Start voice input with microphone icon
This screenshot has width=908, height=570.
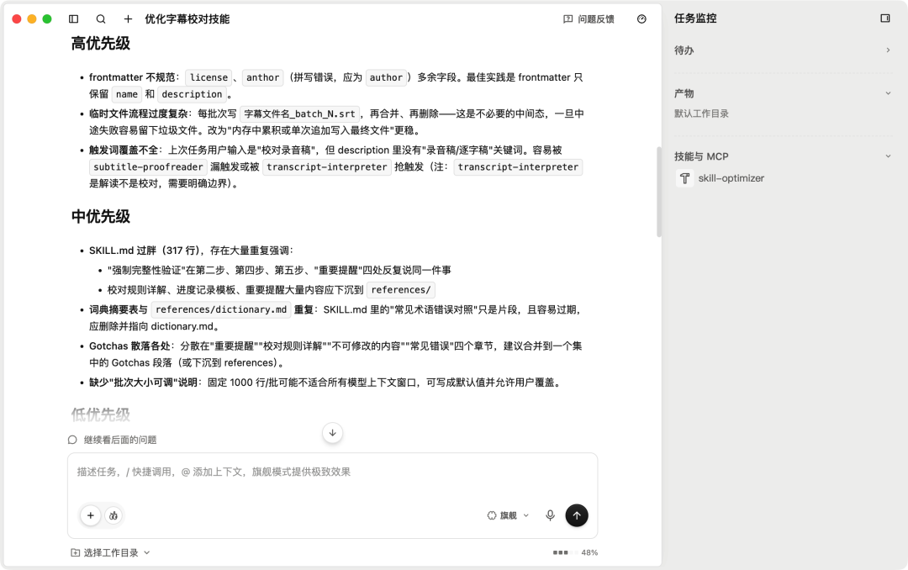(550, 515)
